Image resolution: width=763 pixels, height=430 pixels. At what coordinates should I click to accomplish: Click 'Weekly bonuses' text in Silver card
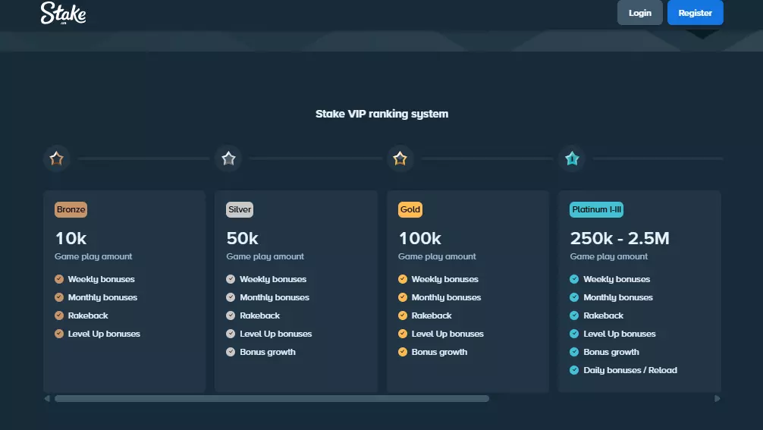pos(273,279)
